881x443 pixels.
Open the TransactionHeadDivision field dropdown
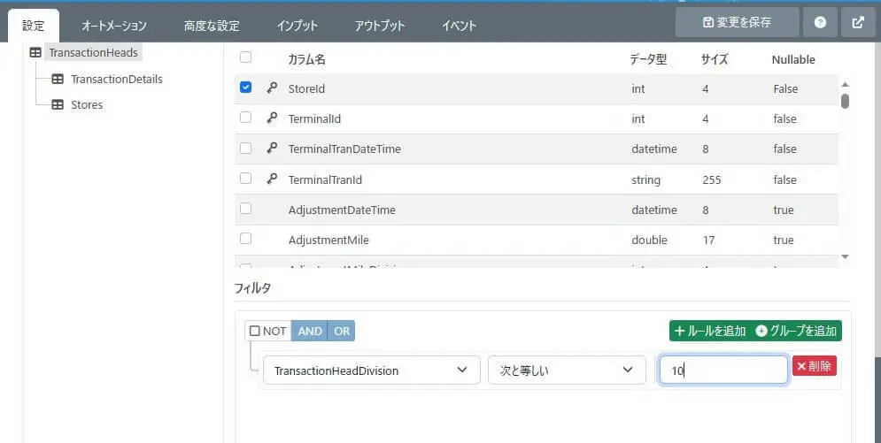point(371,370)
